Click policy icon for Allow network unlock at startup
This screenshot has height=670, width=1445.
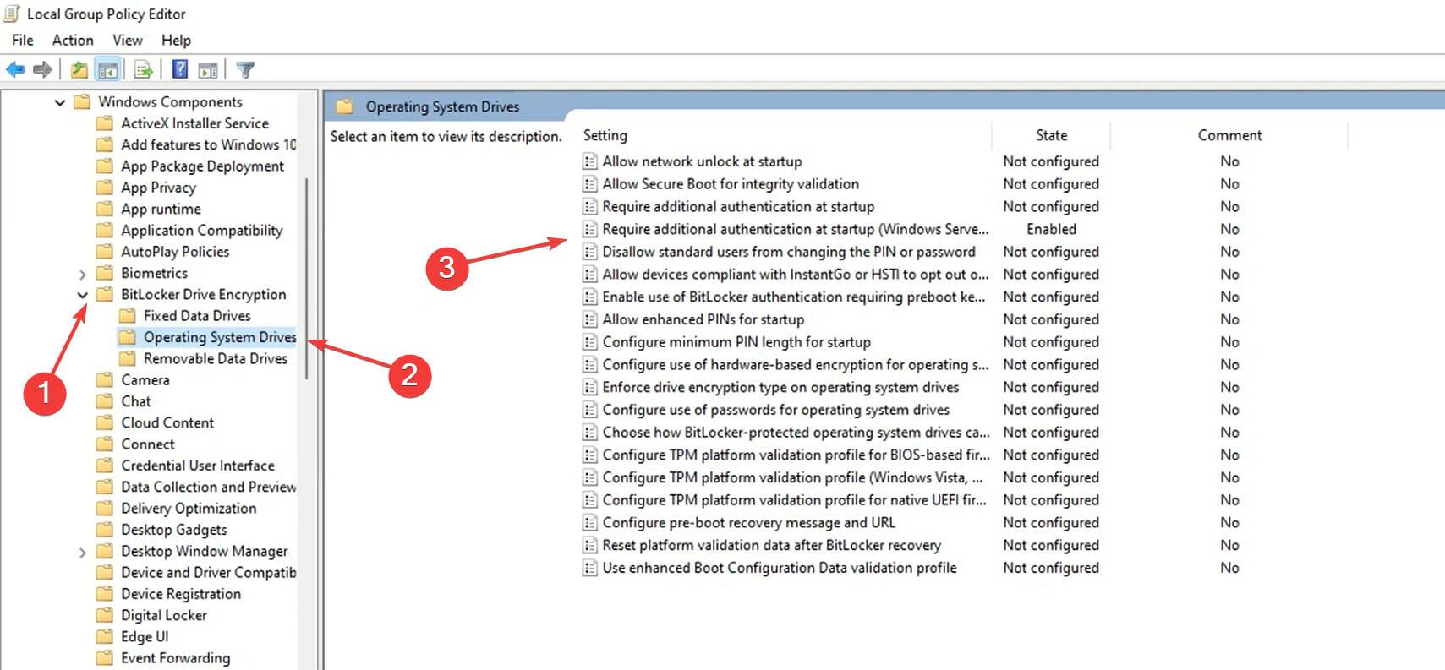[x=589, y=161]
